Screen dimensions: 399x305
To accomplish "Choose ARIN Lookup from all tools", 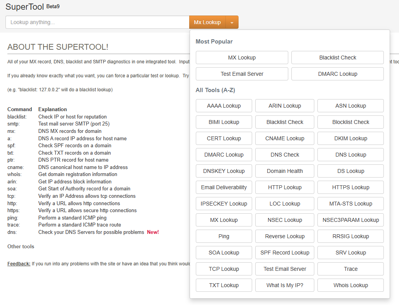I will coord(285,106).
